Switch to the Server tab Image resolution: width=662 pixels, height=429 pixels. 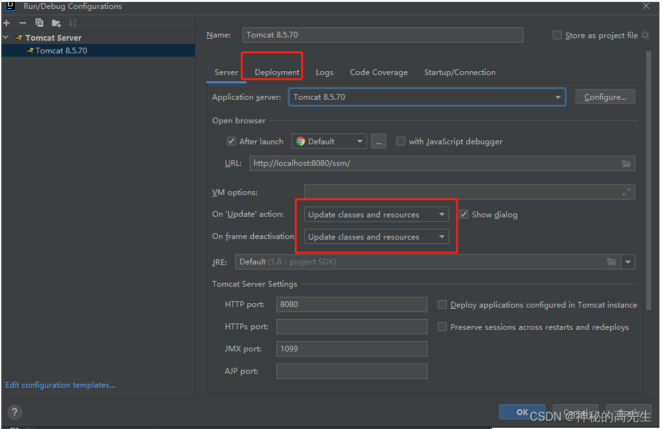pos(226,72)
